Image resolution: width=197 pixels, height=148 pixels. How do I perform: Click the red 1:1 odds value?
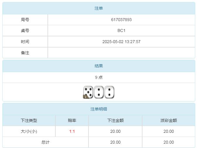point(72,131)
